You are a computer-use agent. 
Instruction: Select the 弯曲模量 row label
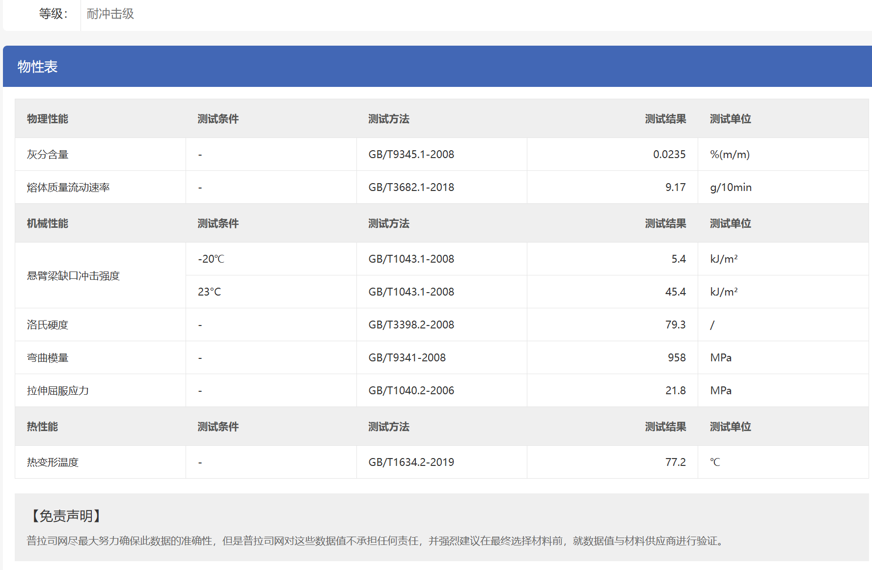click(48, 357)
